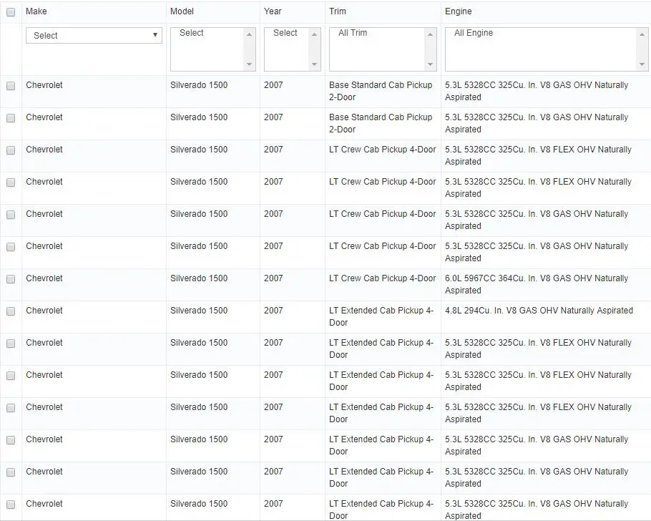This screenshot has height=521, width=651.
Task: Click the Year list scroll-up arrow
Action: pos(314,34)
